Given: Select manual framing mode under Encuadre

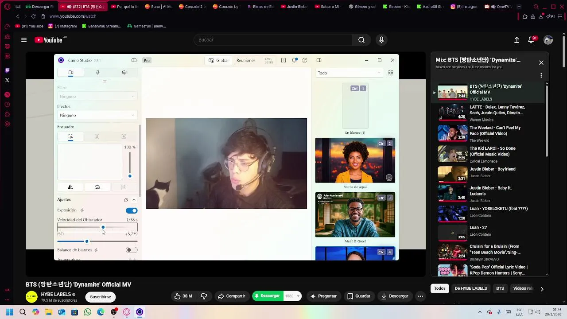Looking at the screenshot, I should pyautogui.click(x=70, y=136).
